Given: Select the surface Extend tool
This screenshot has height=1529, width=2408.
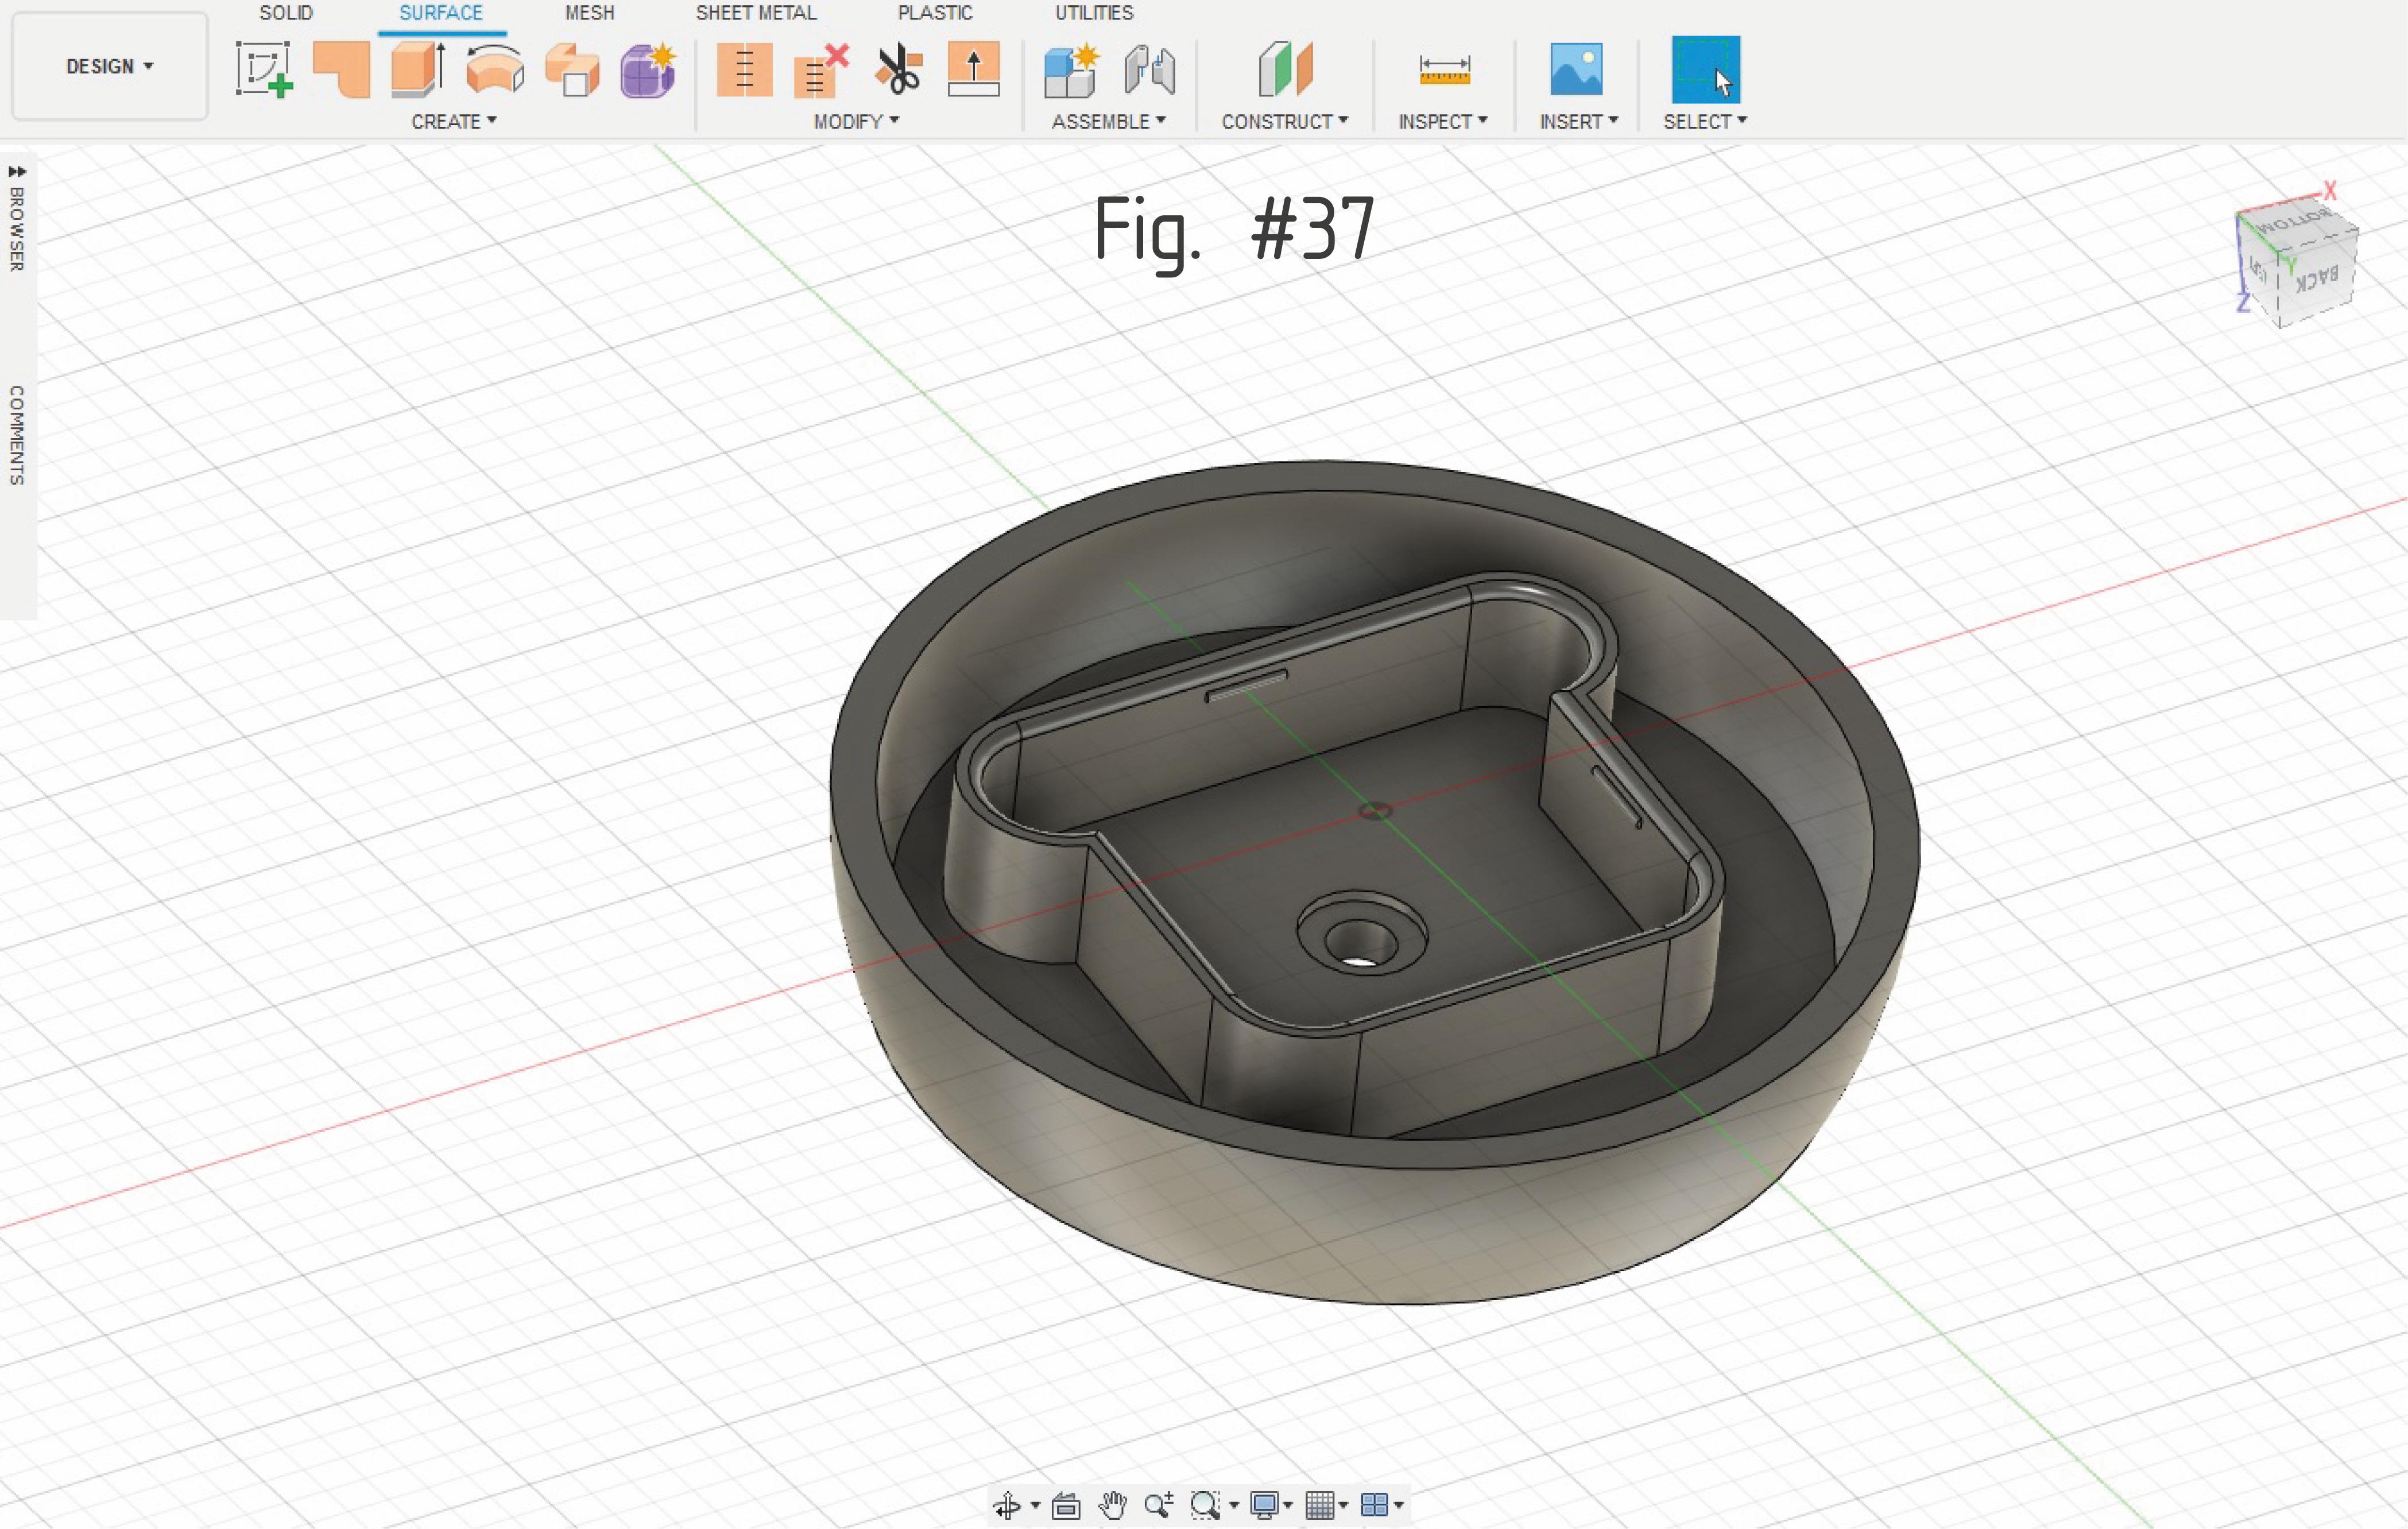Looking at the screenshot, I should click(973, 69).
